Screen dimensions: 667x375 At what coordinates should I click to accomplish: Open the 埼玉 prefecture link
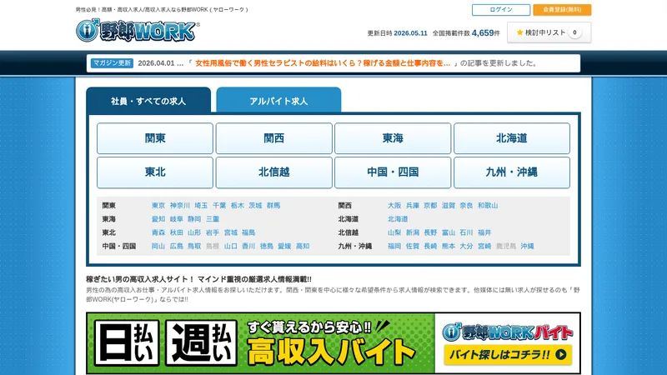201,205
